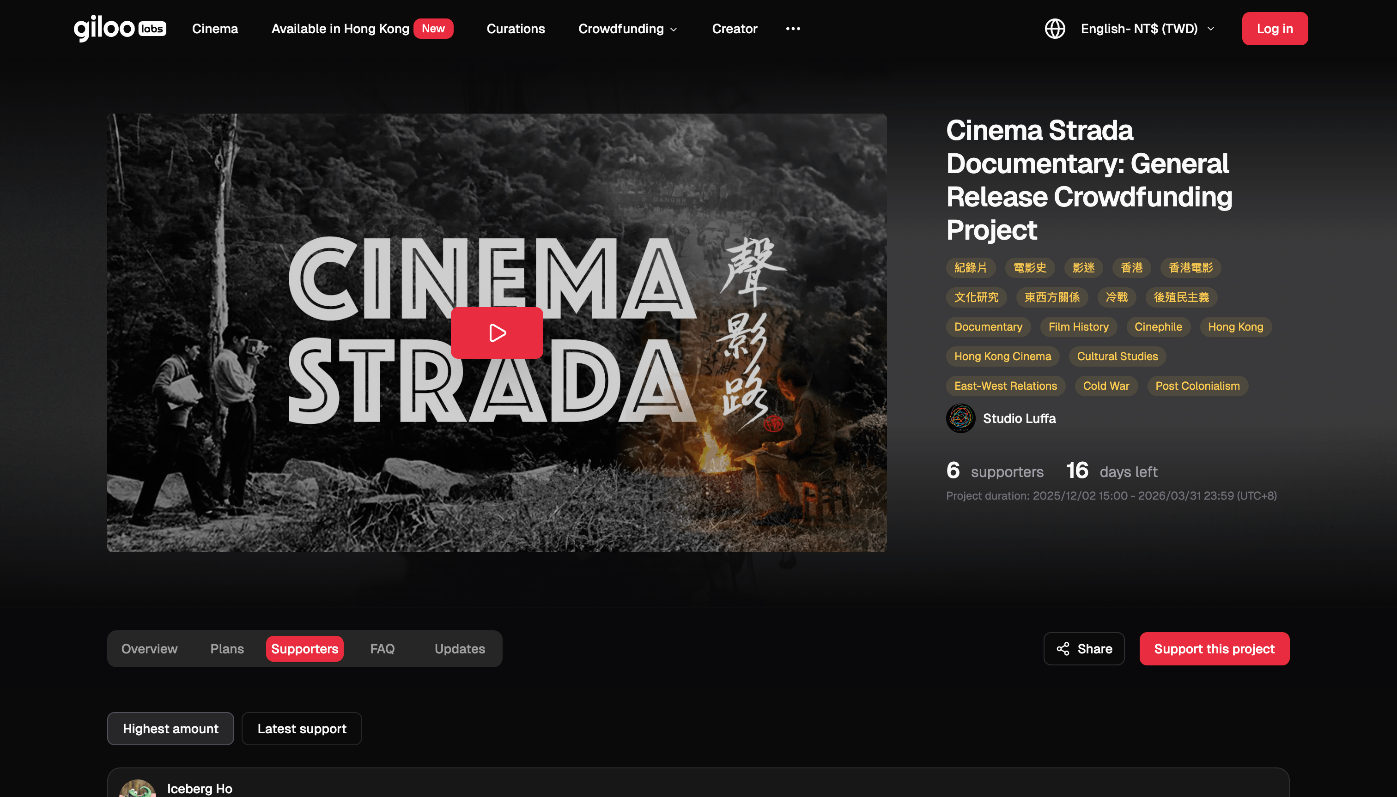Open the English- NT$ (TWD) selector

[1147, 29]
